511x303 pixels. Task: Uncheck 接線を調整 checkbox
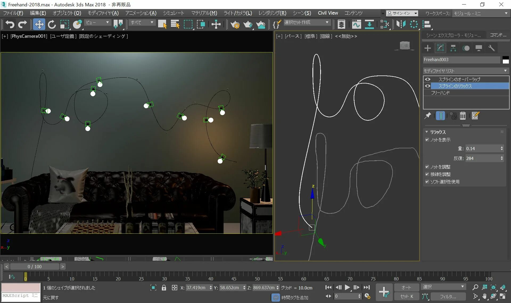pyautogui.click(x=427, y=174)
